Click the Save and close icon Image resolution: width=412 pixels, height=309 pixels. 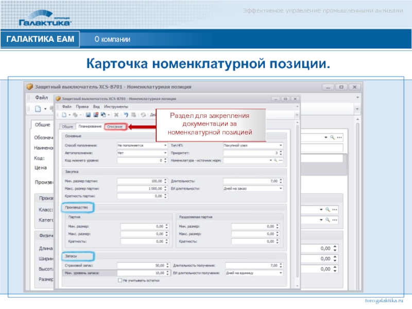(x=96, y=115)
